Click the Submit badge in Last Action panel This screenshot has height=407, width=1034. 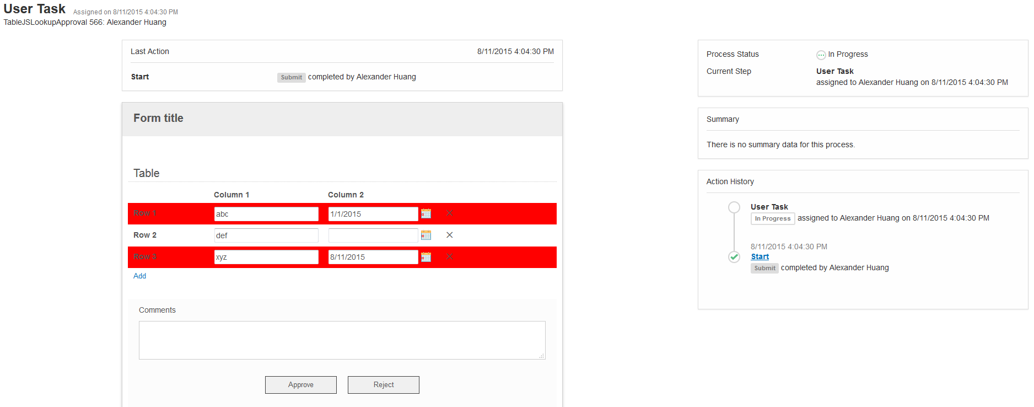pos(291,77)
